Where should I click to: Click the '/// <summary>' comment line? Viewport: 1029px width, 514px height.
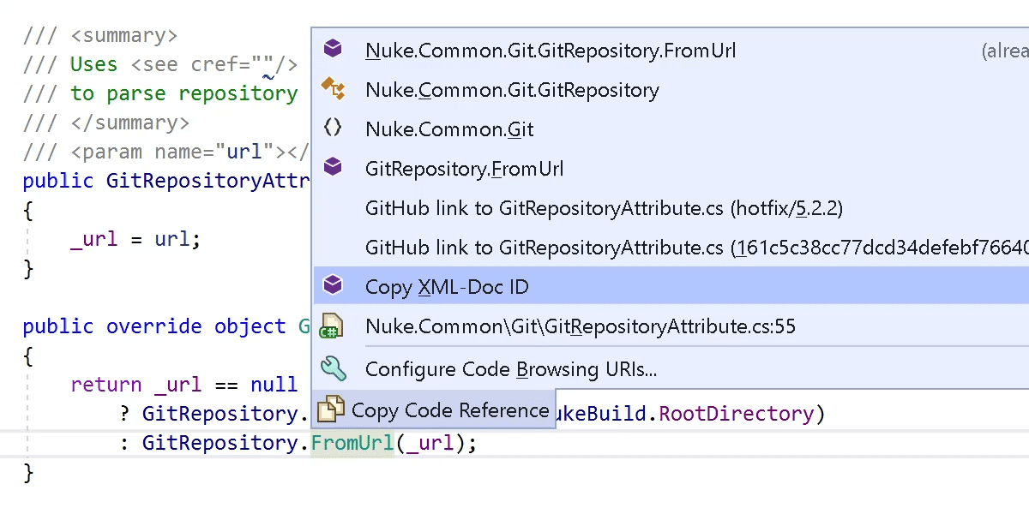[100, 36]
